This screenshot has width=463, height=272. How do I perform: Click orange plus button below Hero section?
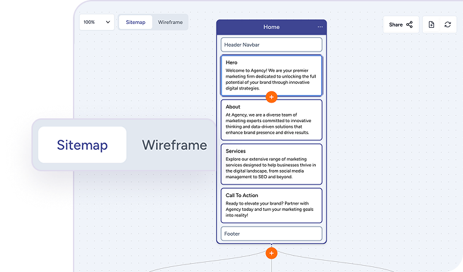point(271,97)
